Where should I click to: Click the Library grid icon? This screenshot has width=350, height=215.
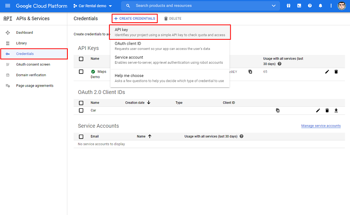coord(8,43)
